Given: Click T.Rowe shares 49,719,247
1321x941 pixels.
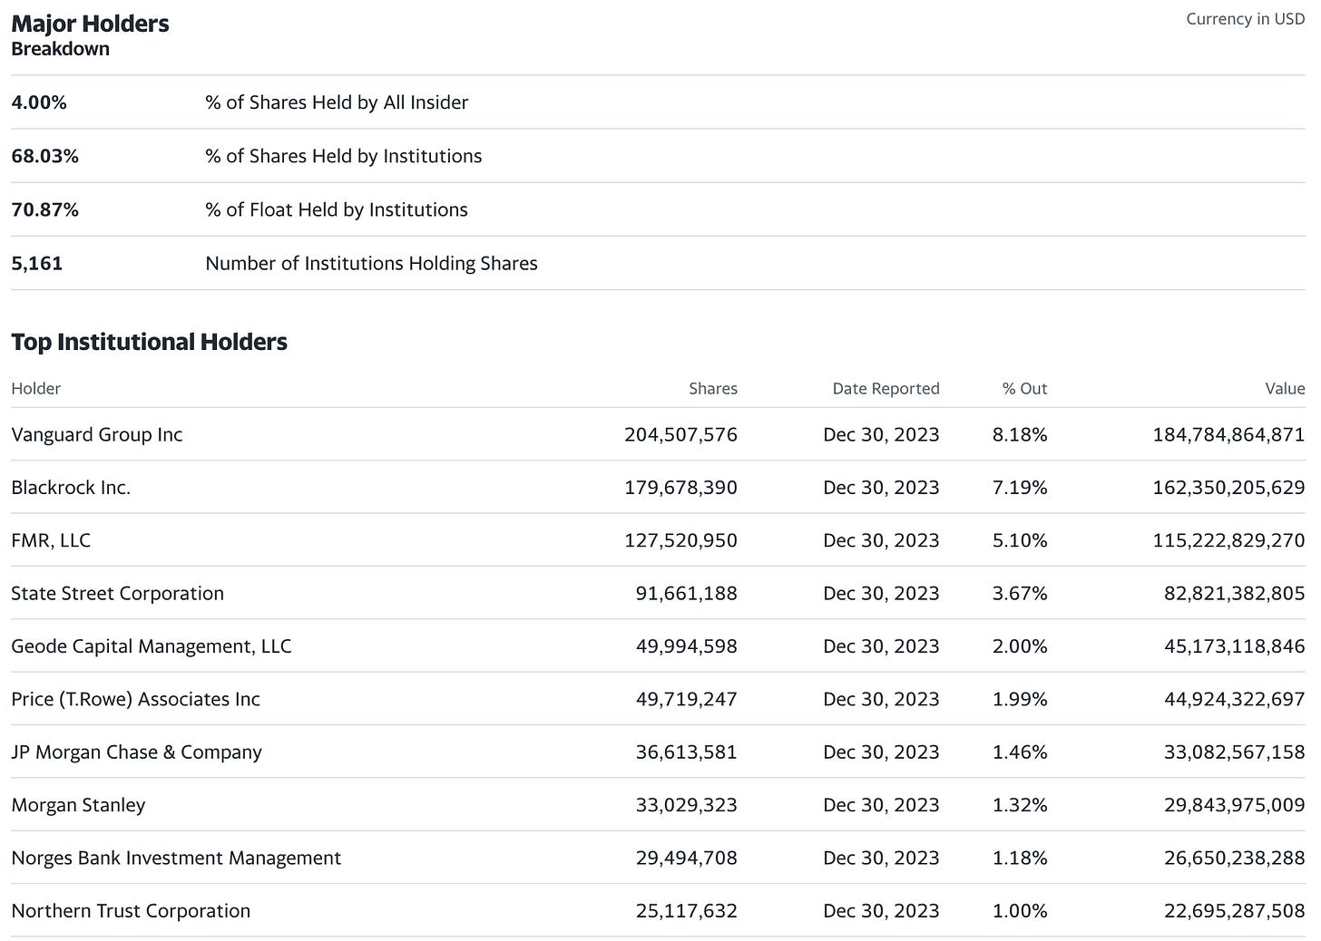Looking at the screenshot, I should pos(686,699).
